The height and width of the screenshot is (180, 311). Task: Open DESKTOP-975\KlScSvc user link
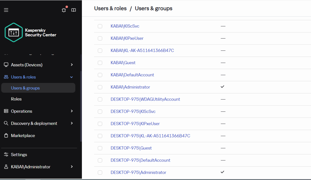tap(133, 111)
